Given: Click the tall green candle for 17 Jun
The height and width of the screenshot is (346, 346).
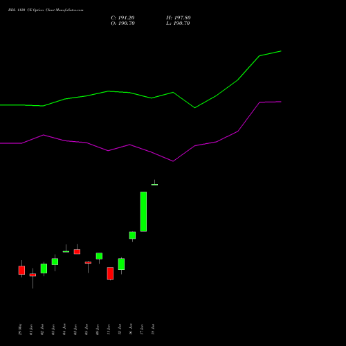Looking at the screenshot, I should [x=143, y=212].
